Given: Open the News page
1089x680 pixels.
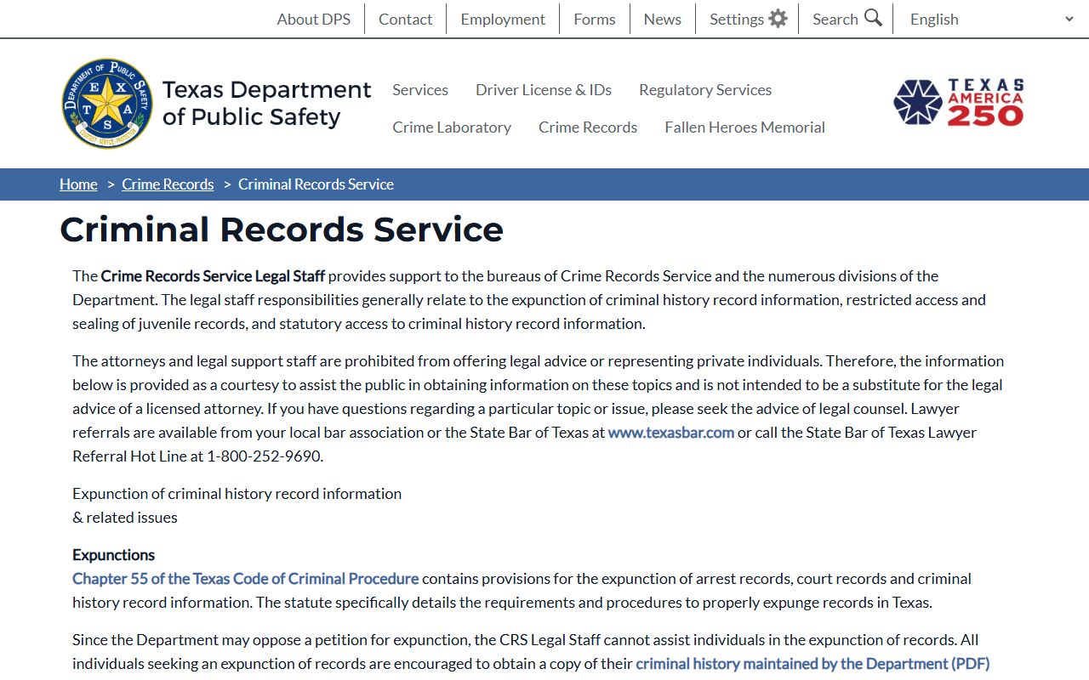Looking at the screenshot, I should coord(662,19).
